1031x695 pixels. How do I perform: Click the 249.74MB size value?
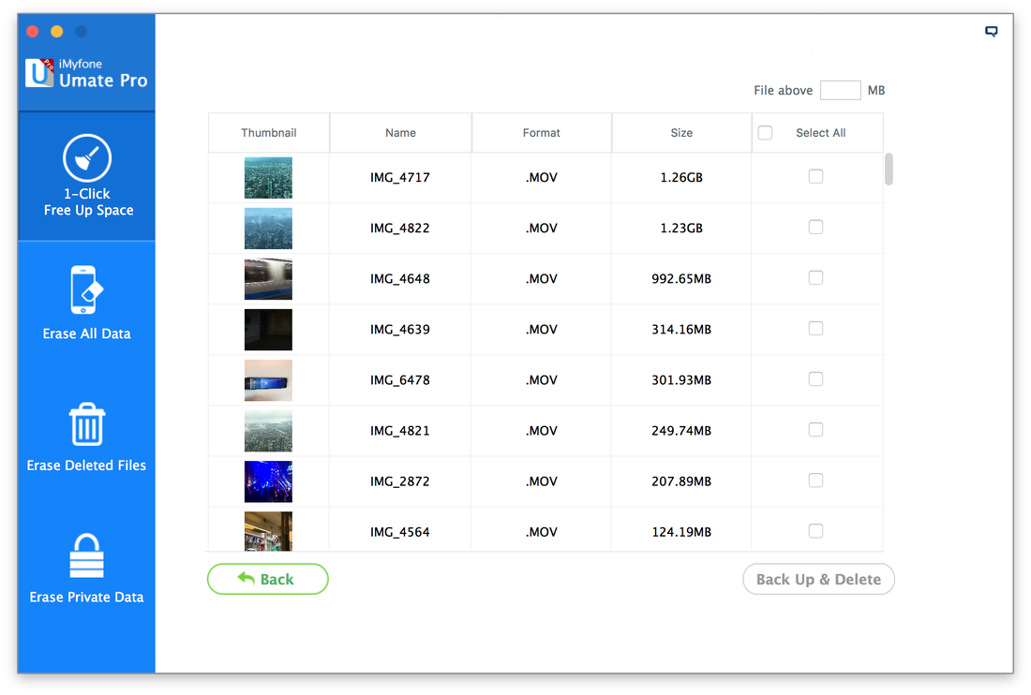[x=681, y=430]
